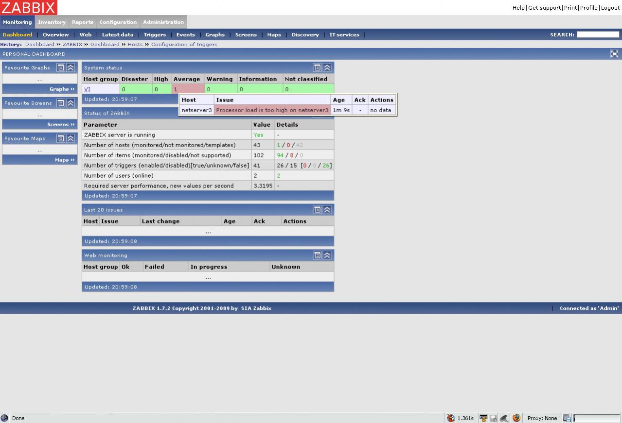This screenshot has width=622, height=423.
Task: Collapse Favourite Maps panel
Action: click(71, 138)
